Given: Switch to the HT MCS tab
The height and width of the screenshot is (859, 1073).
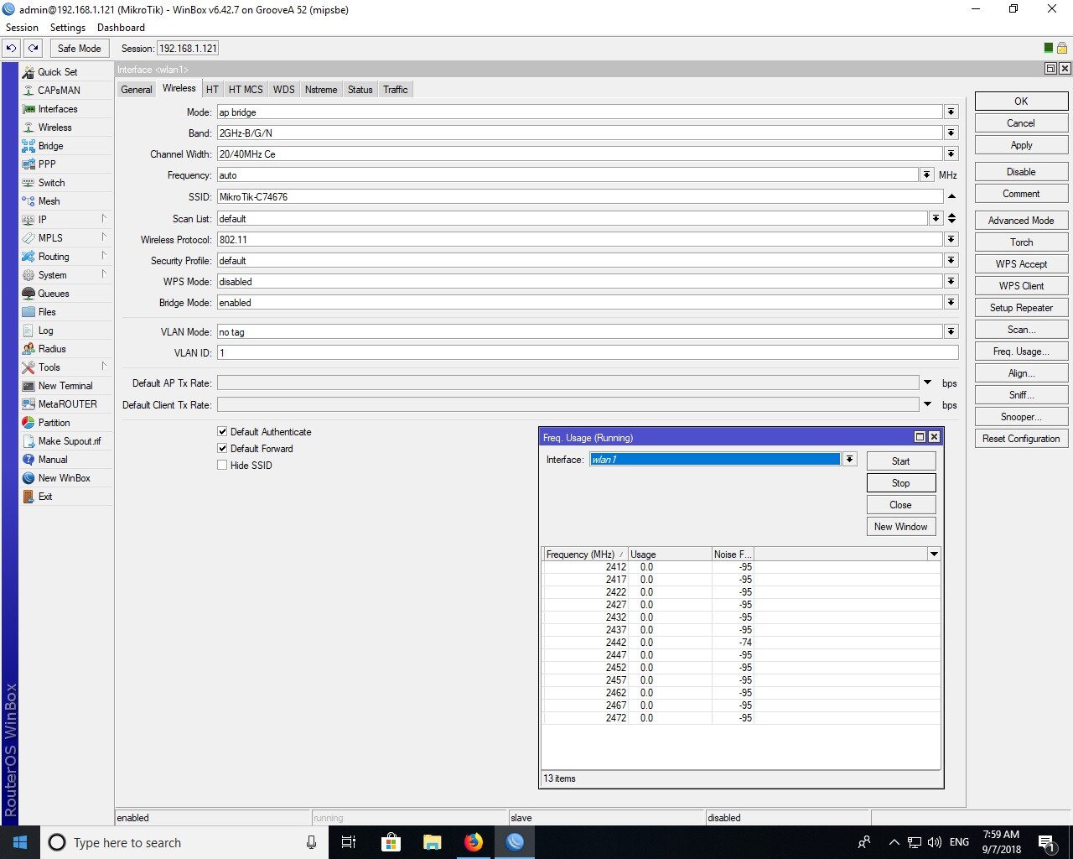Looking at the screenshot, I should 246,90.
